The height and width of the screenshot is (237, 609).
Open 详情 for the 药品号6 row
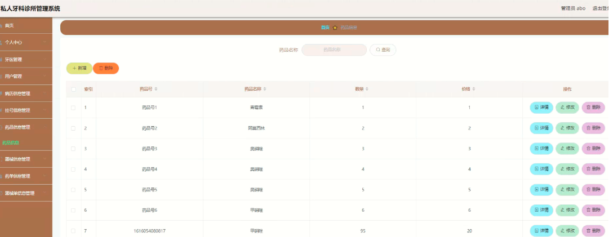[x=541, y=210]
